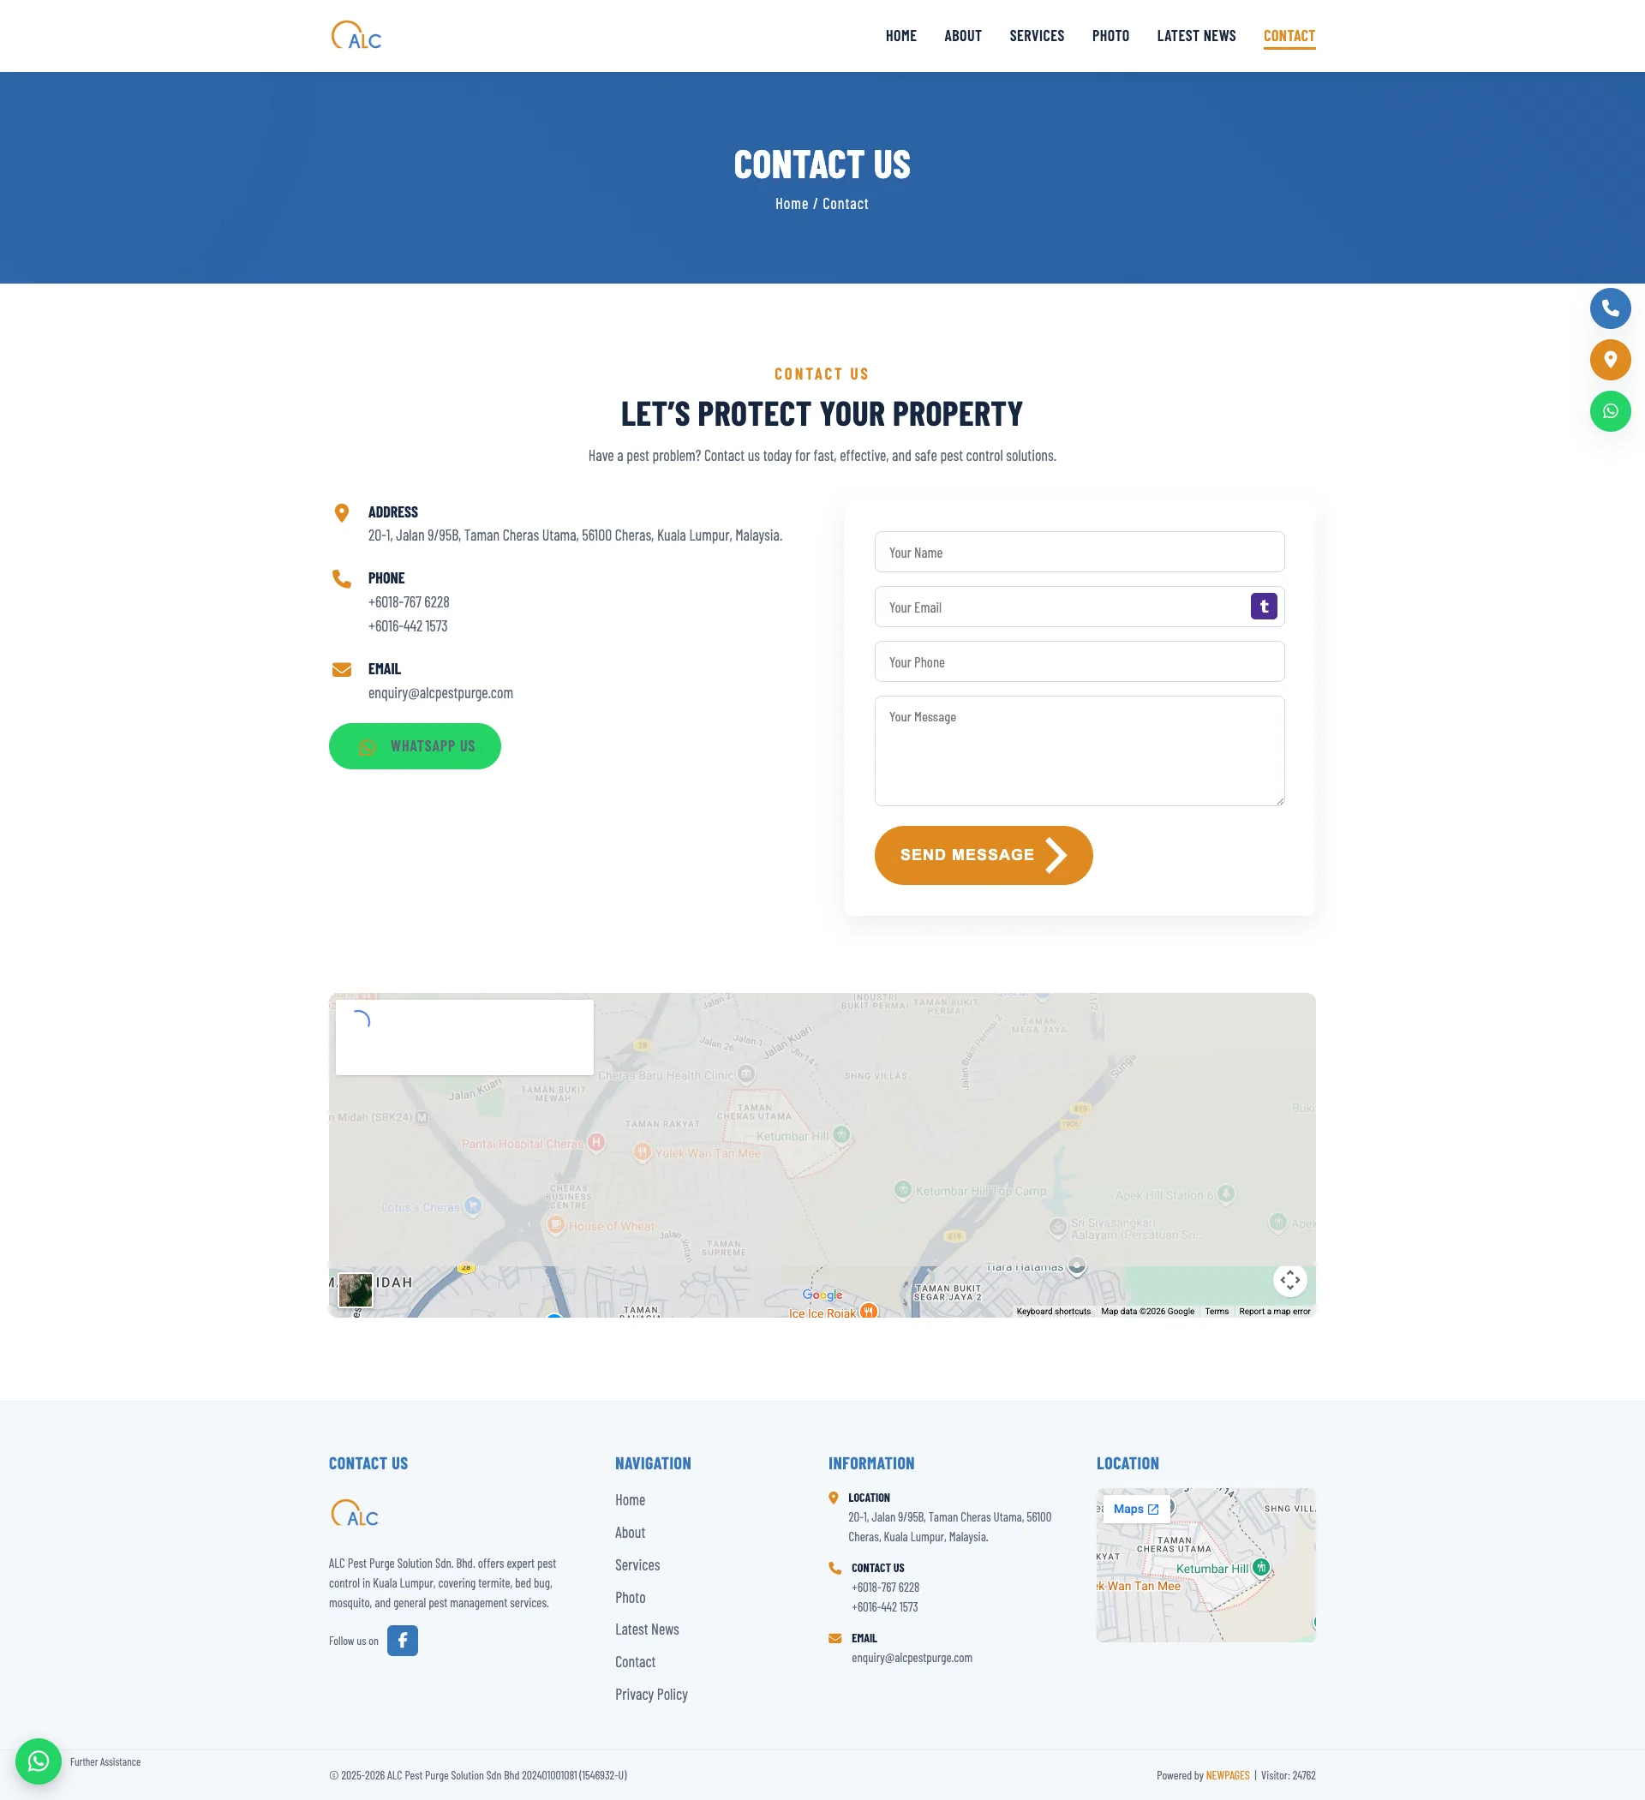Click the orange floating location pin icon
1645x1800 pixels.
pos(1609,360)
